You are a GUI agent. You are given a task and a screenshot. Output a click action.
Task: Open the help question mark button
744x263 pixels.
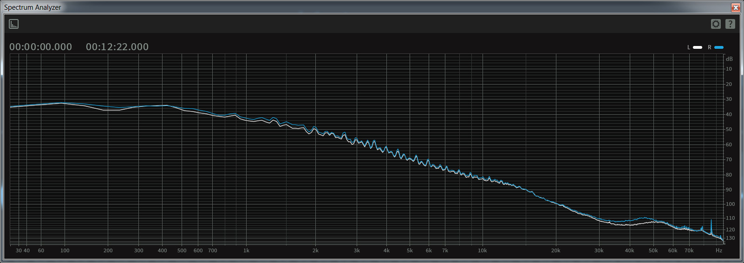730,24
